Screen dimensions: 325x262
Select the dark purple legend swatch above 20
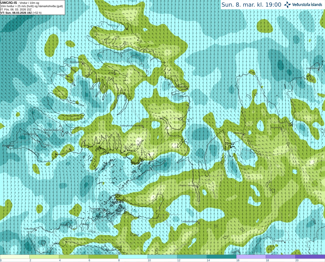tap(310, 257)
